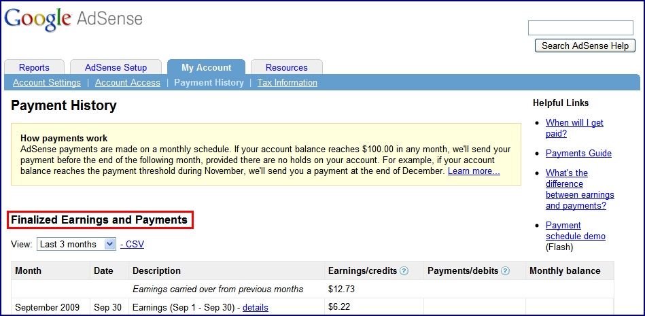
Task: Open the Payments/debits help question icon
Action: pos(506,270)
